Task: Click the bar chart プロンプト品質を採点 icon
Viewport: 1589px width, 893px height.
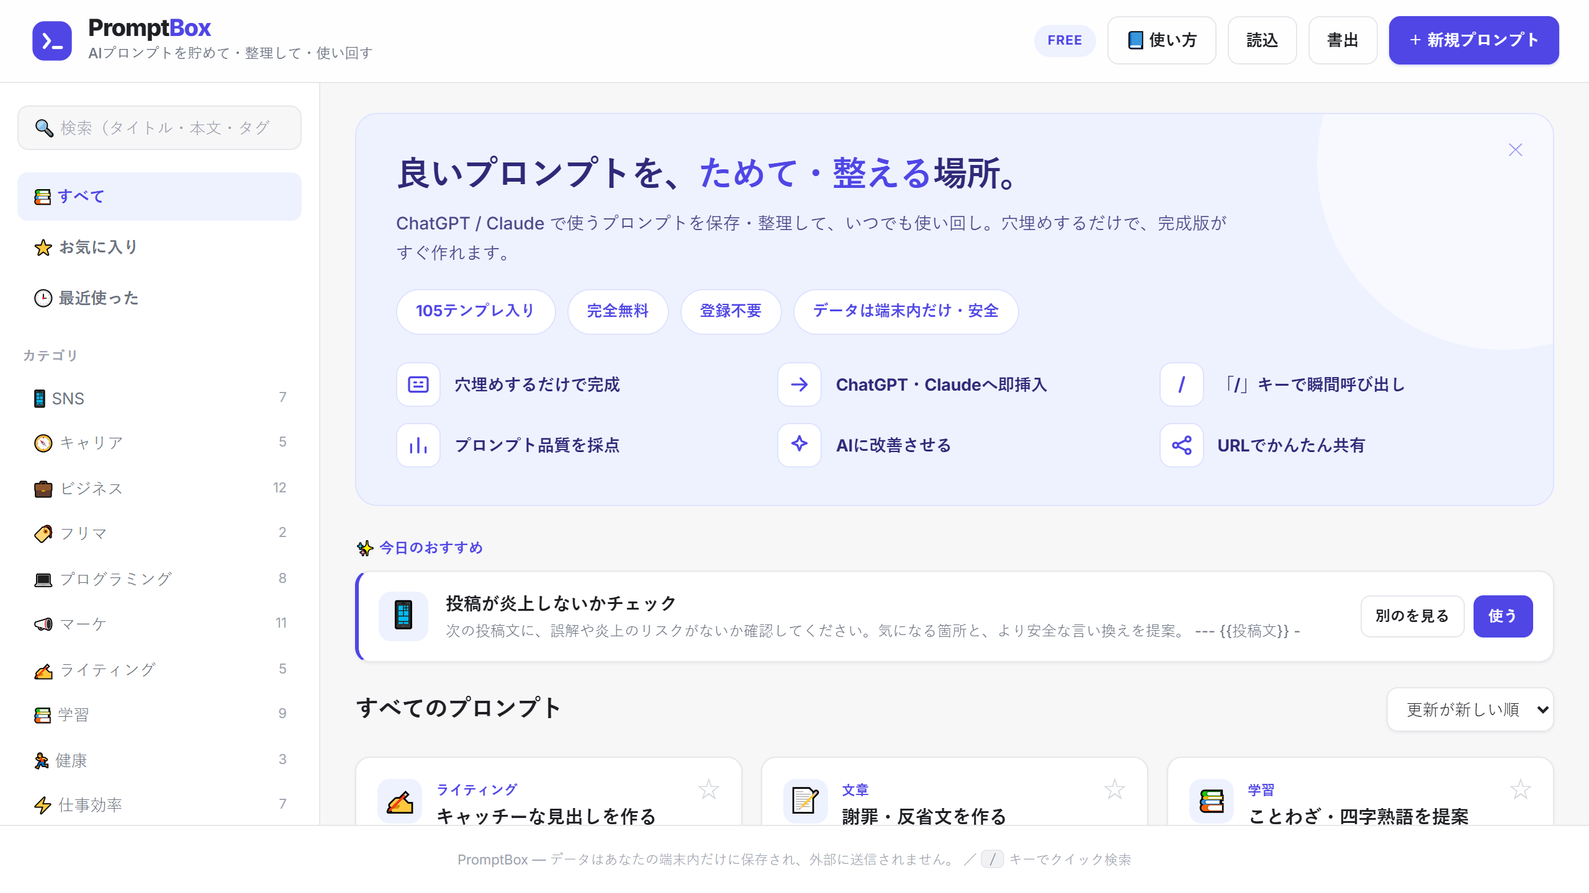Action: click(x=418, y=445)
